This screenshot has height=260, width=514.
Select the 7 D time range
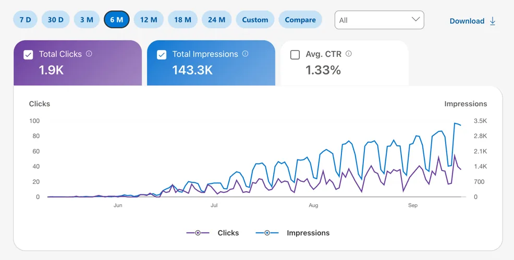click(x=25, y=20)
